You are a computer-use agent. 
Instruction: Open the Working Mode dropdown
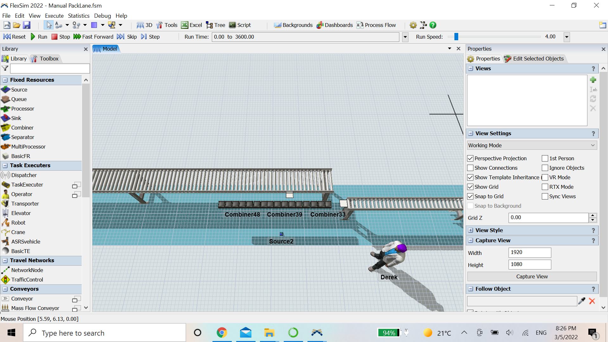click(x=532, y=145)
